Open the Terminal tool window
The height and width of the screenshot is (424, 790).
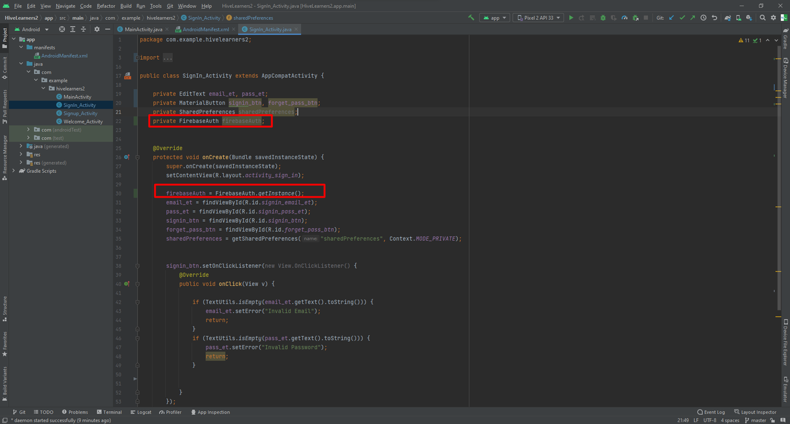pos(109,412)
